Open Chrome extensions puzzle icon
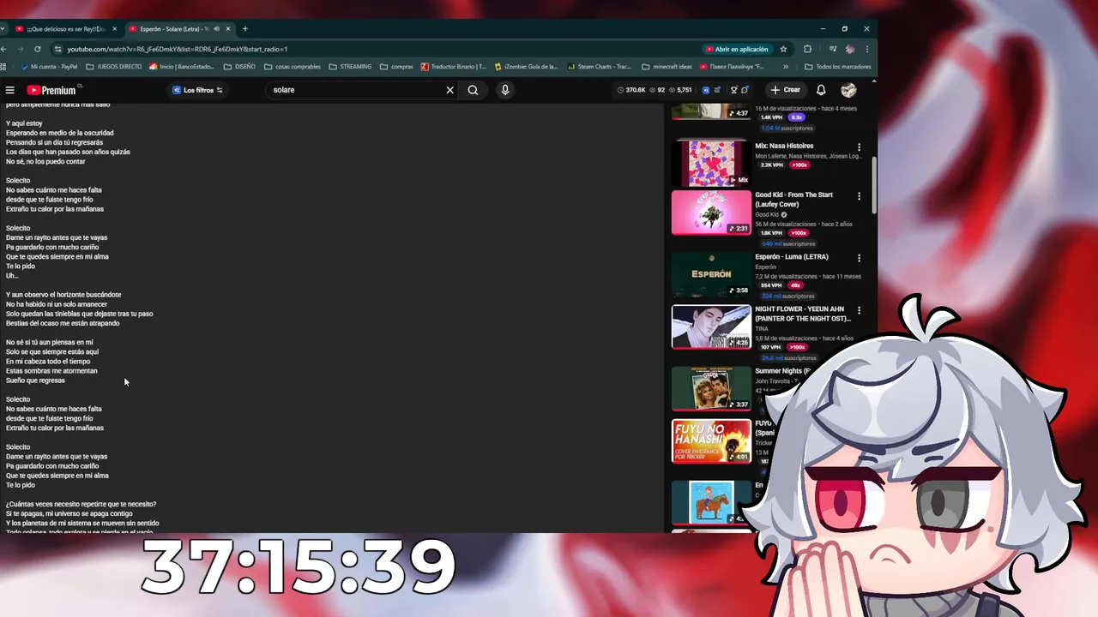The width and height of the screenshot is (1098, 617). click(x=807, y=49)
